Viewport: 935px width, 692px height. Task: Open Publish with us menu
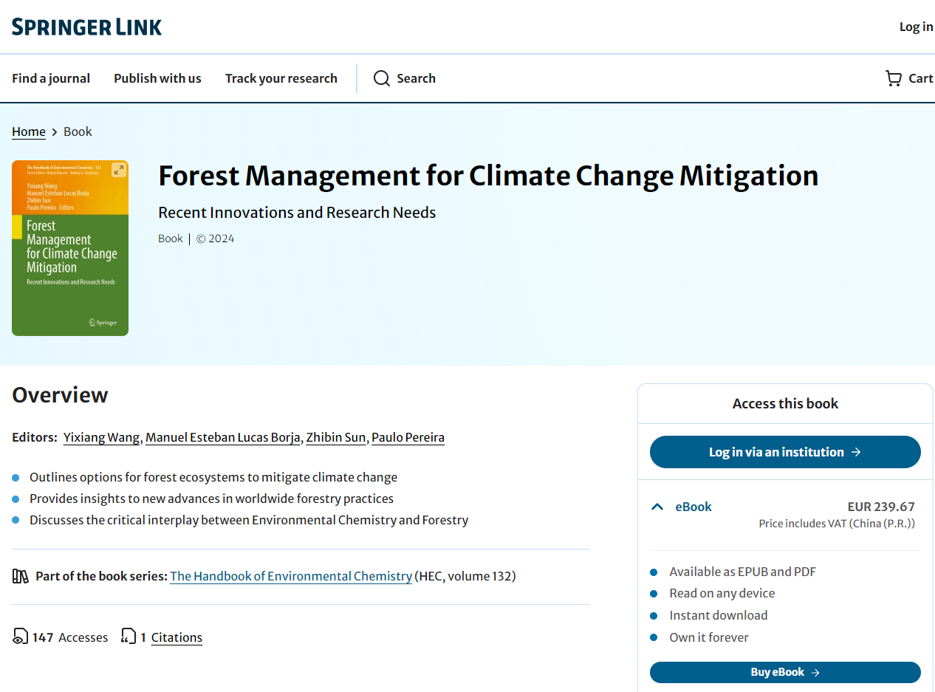(157, 78)
